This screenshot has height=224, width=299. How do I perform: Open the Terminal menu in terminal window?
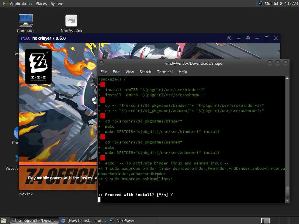[165, 72]
